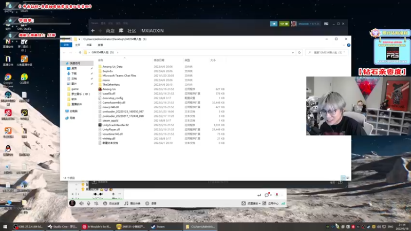The width and height of the screenshot is (411, 231).
Task: Open Downloads in the Explorer sidebar
Action: (x=74, y=73)
